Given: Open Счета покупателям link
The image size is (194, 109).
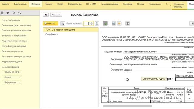Looking at the screenshot, I should click(x=11, y=20).
